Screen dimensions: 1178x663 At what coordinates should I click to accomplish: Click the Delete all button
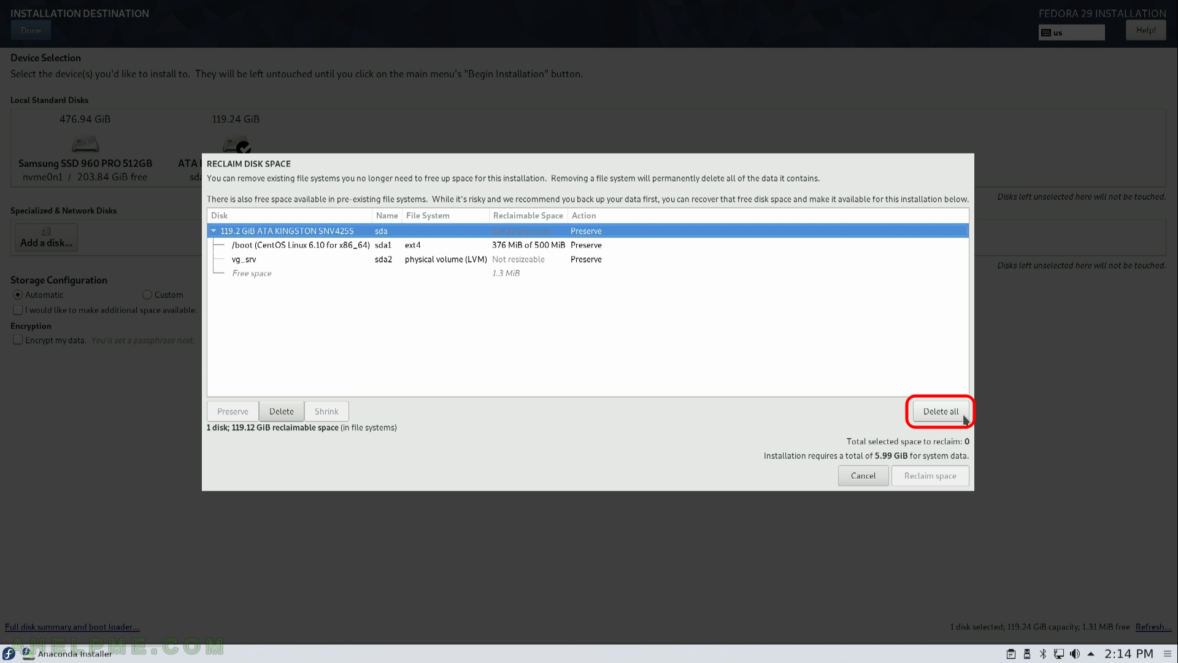pyautogui.click(x=941, y=411)
